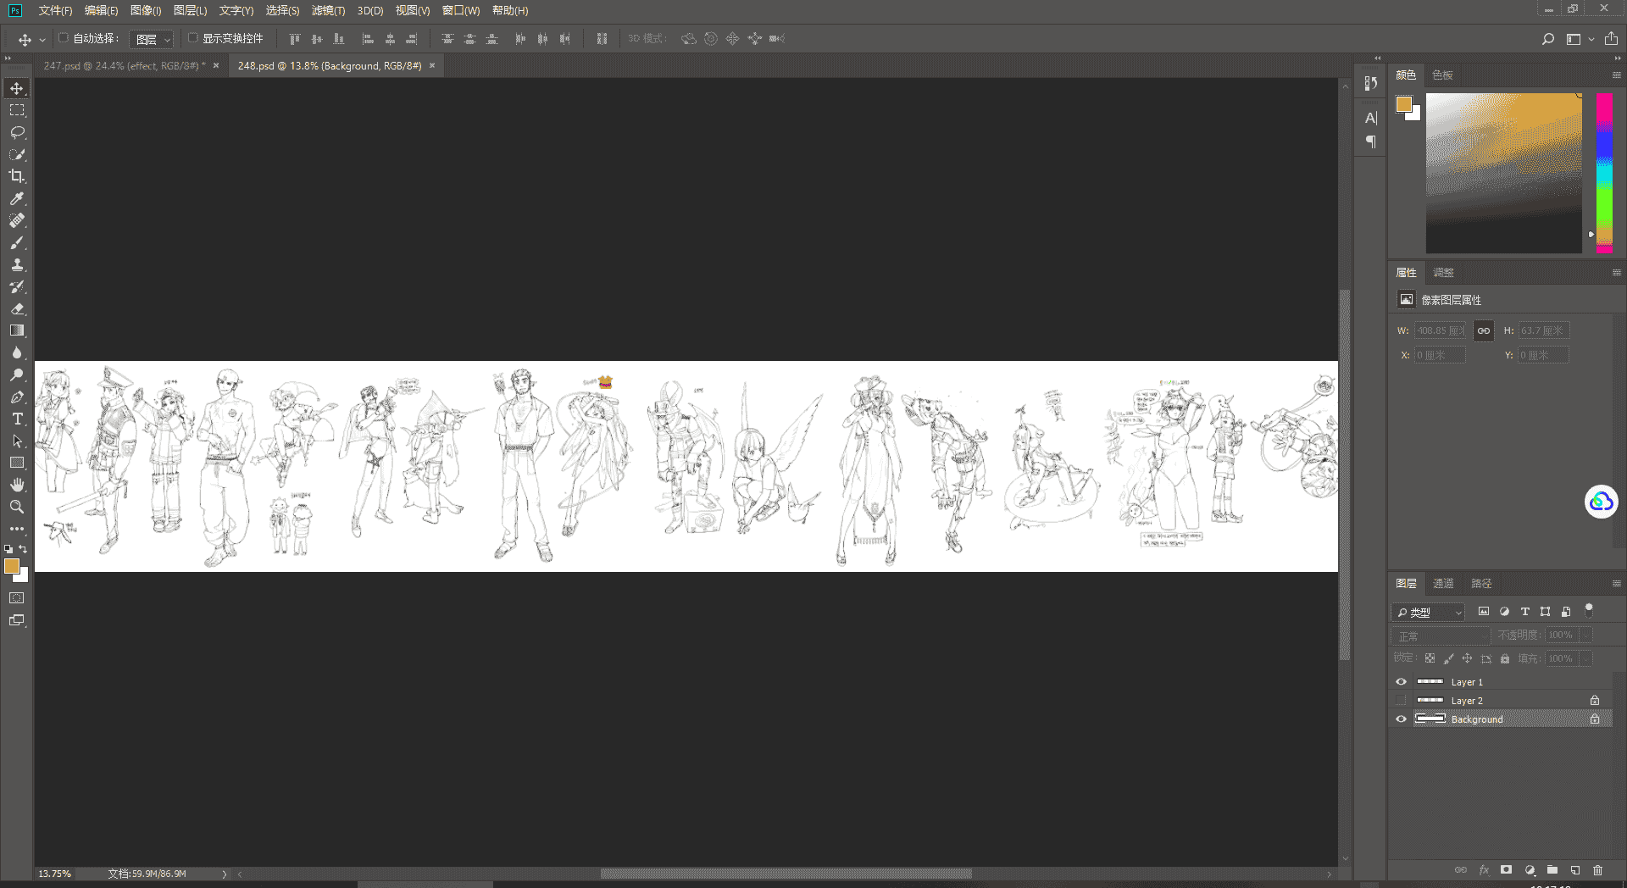Open the Color panel options menu
Screen dimensions: 1627x888
pos(1616,75)
